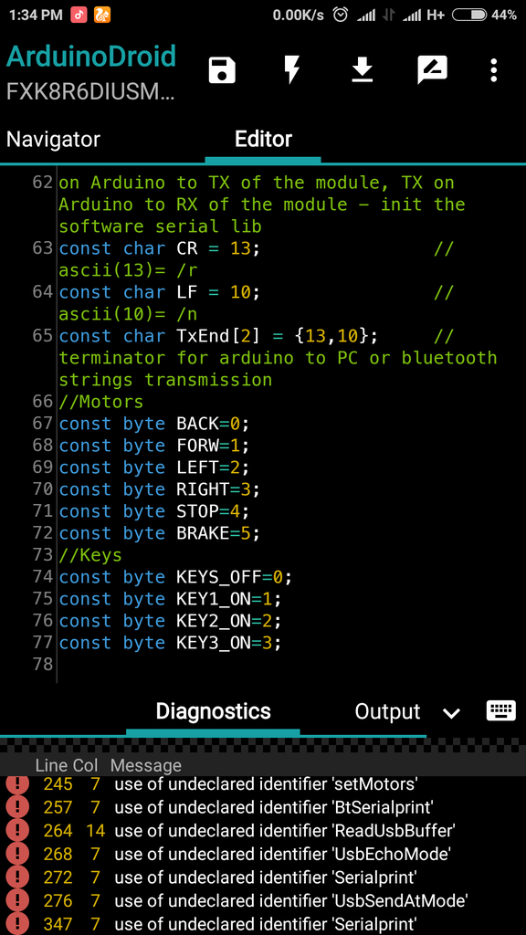
Task: Collapse the diagnostics panel with chevron
Action: tap(451, 712)
